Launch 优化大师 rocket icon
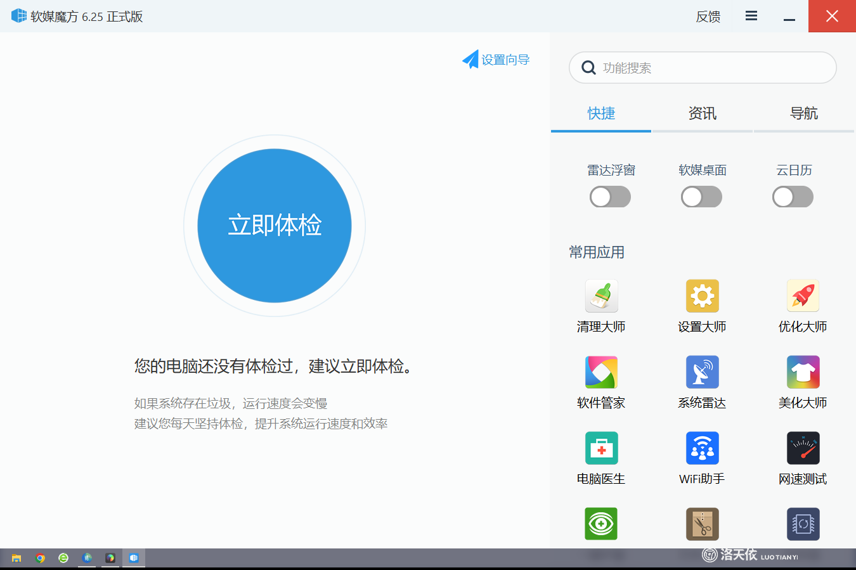 coord(803,295)
